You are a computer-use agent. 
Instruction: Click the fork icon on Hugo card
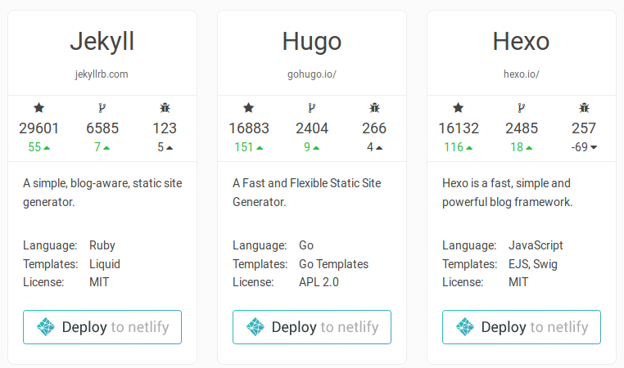[x=312, y=108]
